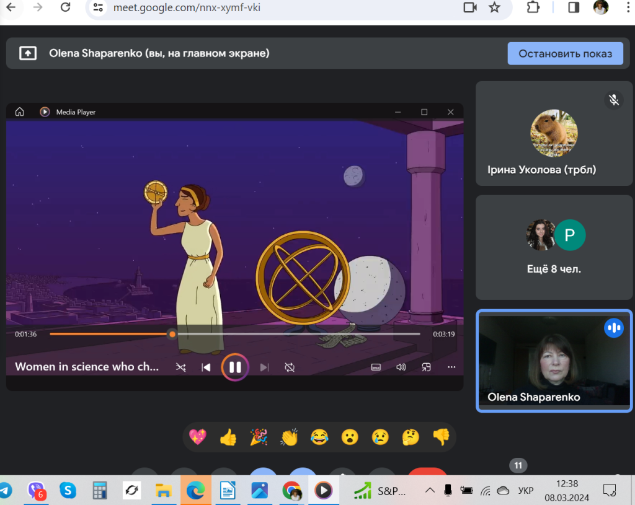View site information for meet.google.com
The width and height of the screenshot is (635, 505).
pyautogui.click(x=98, y=7)
